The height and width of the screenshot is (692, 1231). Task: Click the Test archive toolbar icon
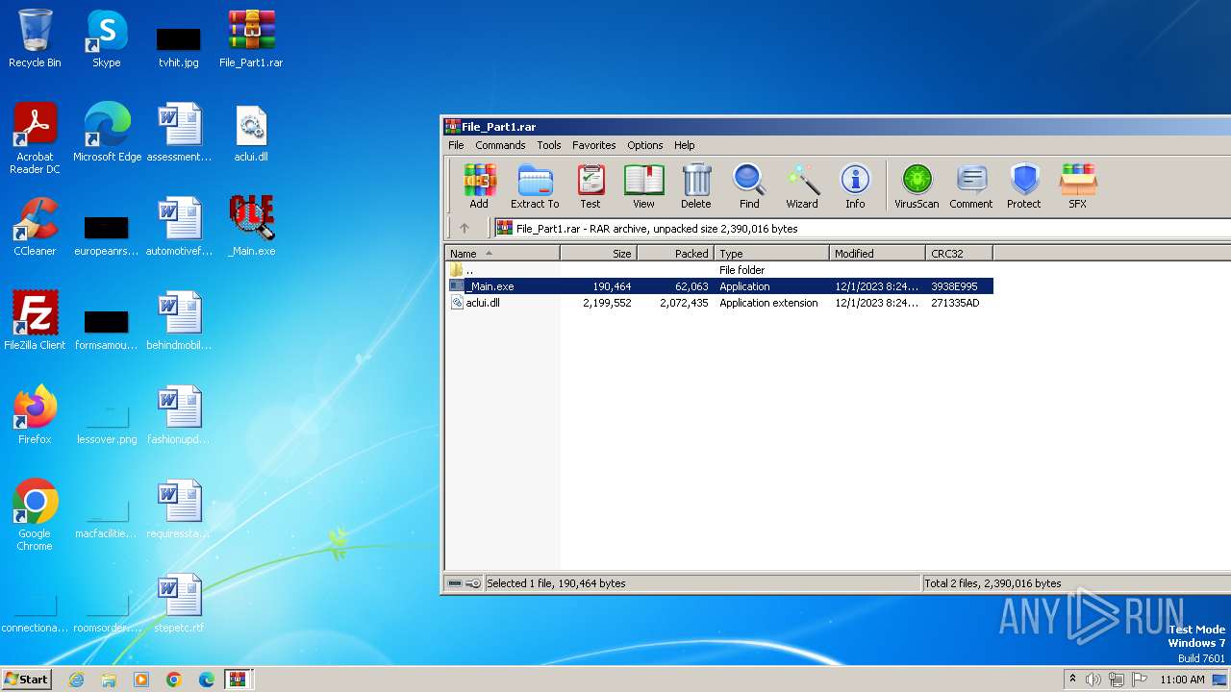click(590, 186)
